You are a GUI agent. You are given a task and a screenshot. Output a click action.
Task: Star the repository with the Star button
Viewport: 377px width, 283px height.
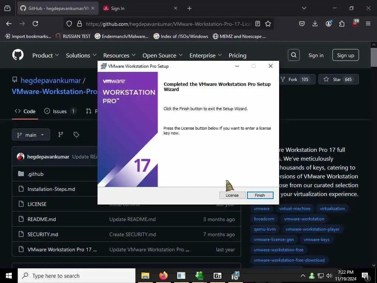pyautogui.click(x=339, y=80)
